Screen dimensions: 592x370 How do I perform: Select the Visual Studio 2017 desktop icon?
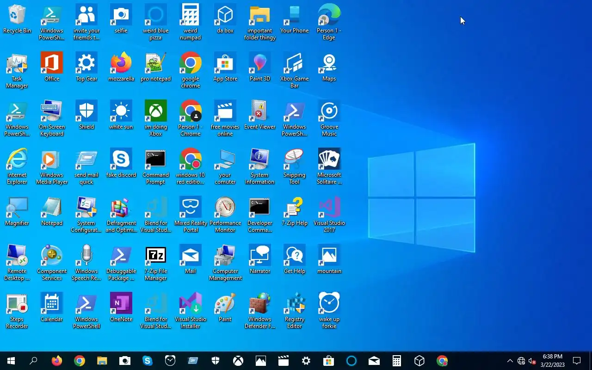(329, 215)
